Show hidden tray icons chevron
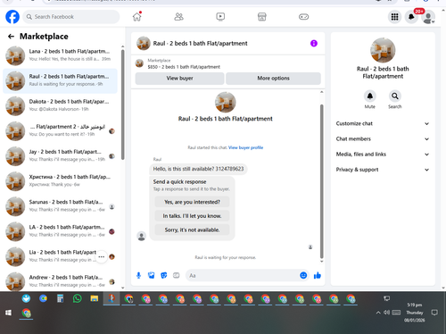 tap(378, 313)
